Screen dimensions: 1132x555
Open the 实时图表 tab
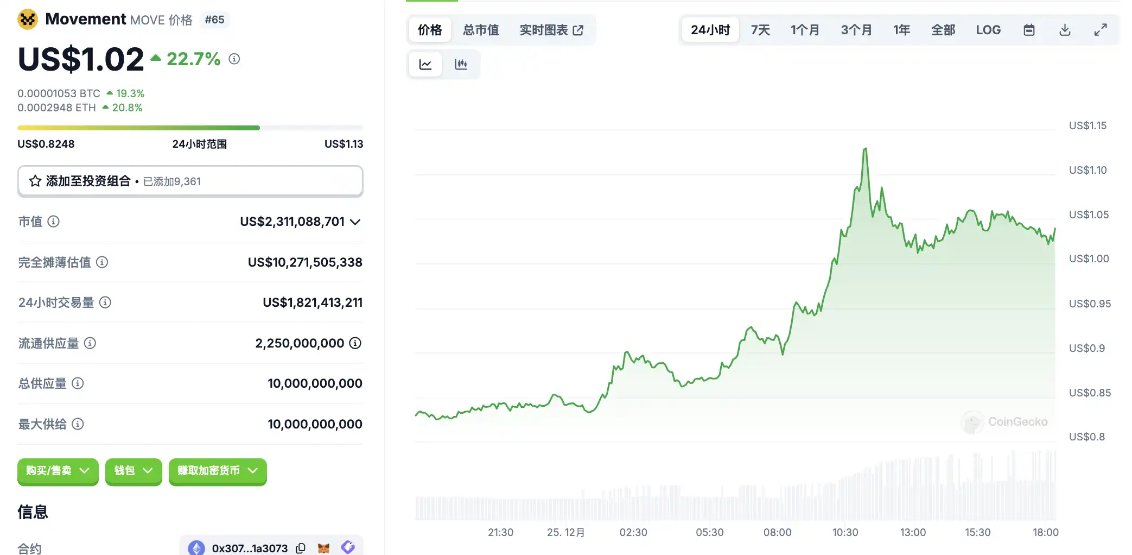(551, 30)
